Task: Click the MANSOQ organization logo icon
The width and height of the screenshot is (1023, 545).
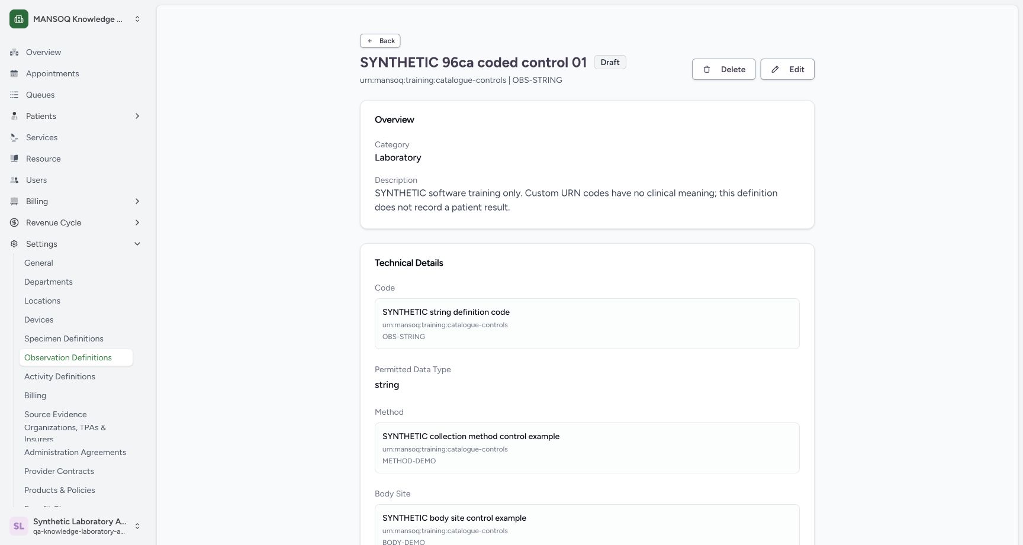Action: tap(19, 19)
